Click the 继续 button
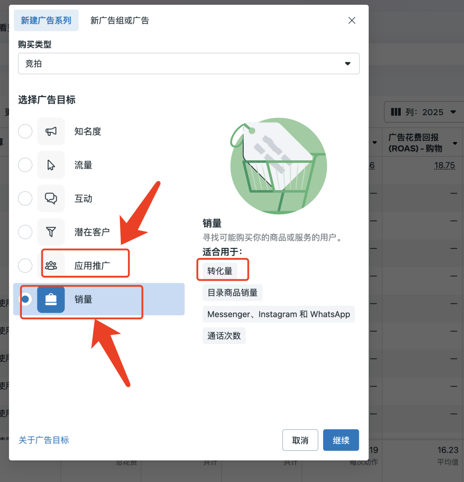This screenshot has width=464, height=482. click(341, 440)
